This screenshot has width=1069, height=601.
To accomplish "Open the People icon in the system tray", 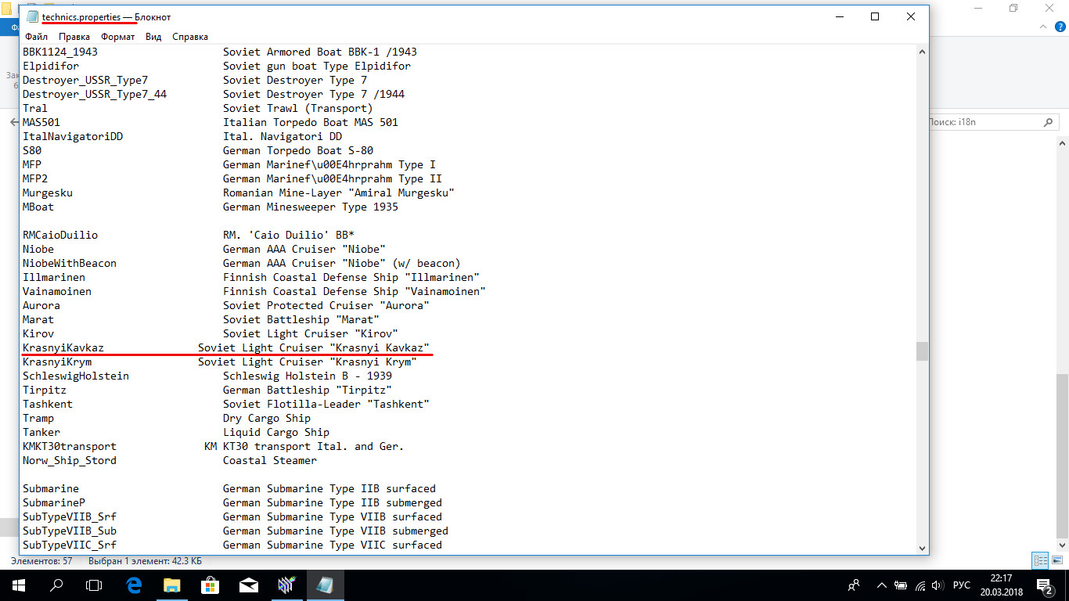I will point(855,585).
